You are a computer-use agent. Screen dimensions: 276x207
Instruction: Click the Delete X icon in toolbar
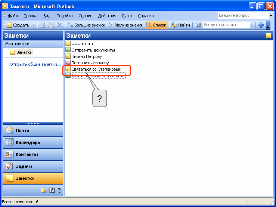[x=60, y=25]
